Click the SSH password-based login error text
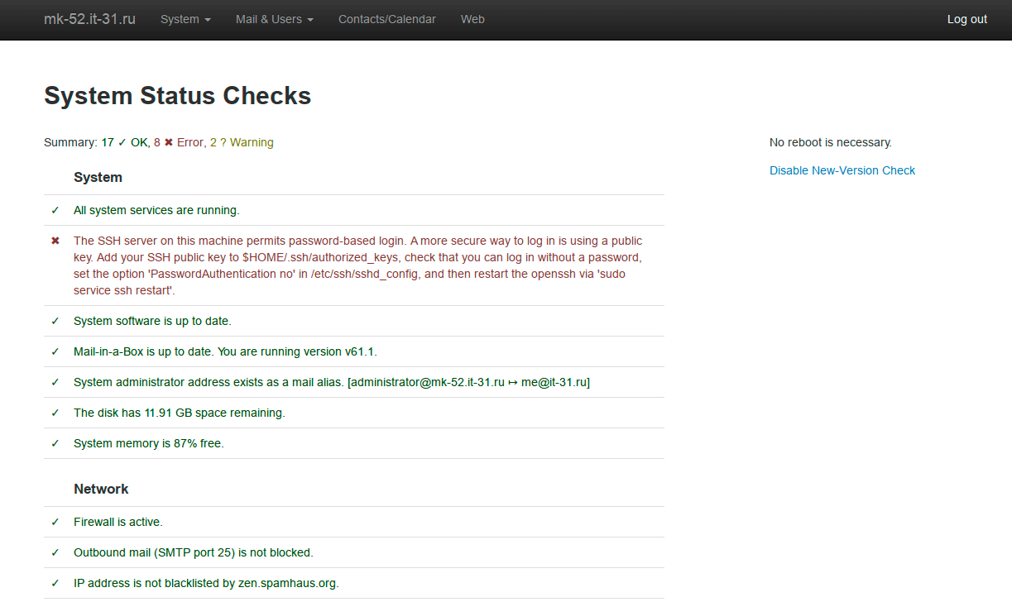Image resolution: width=1012 pixels, height=602 pixels. click(357, 265)
